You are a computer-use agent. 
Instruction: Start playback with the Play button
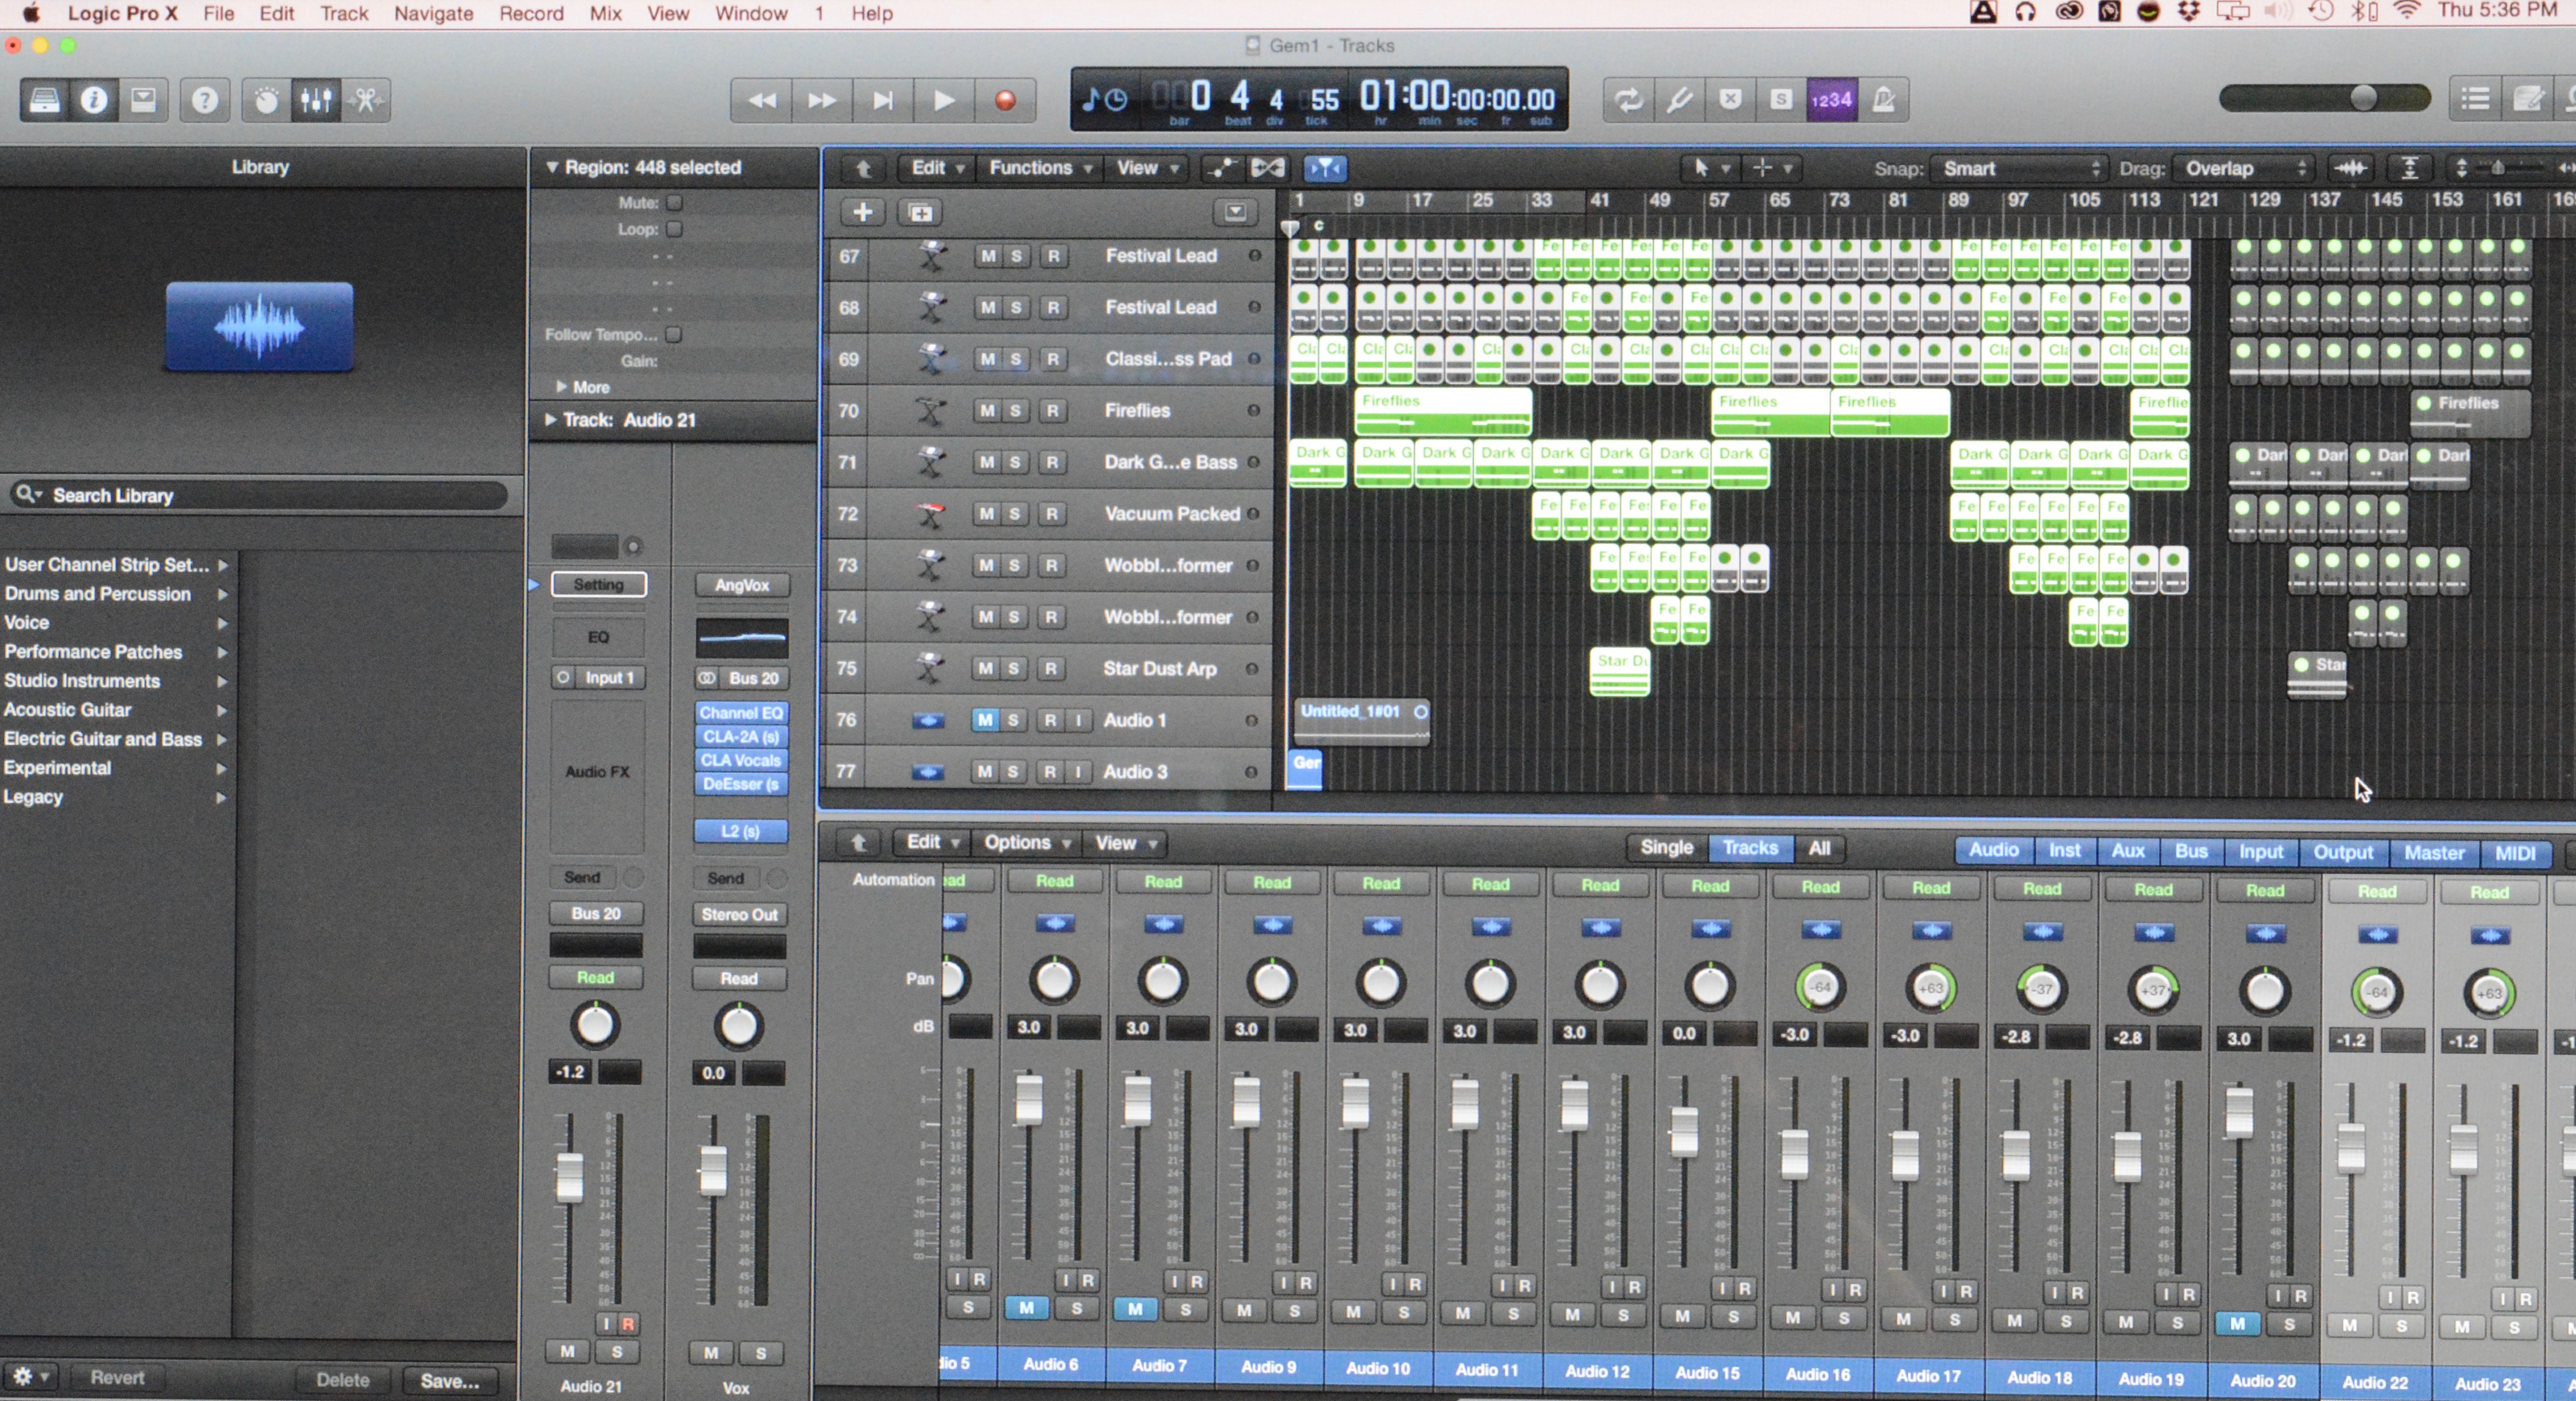(943, 100)
